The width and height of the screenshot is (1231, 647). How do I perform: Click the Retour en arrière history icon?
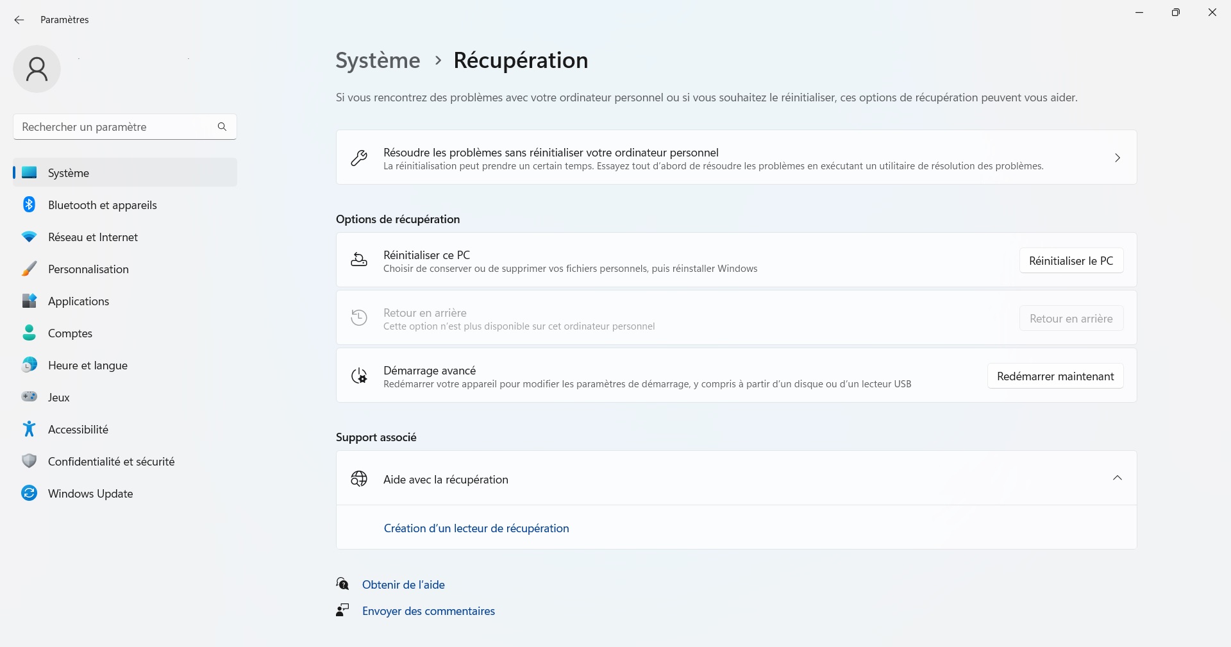click(359, 318)
